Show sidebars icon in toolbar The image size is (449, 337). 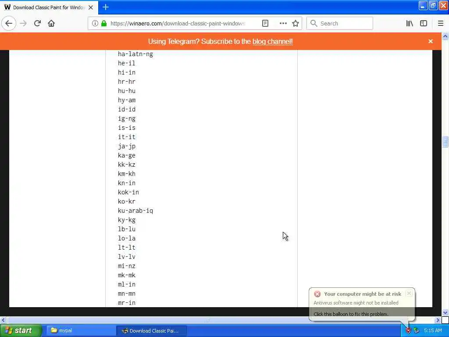click(424, 24)
